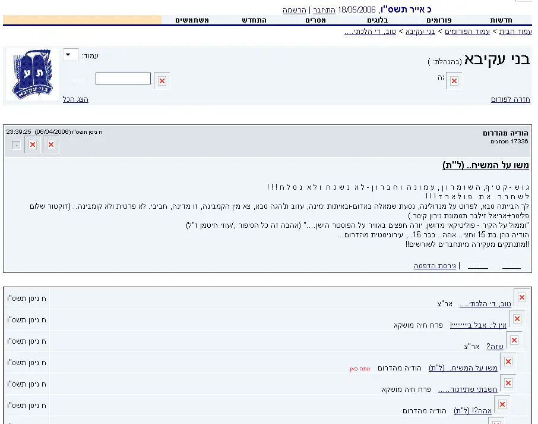The image size is (538, 424).
Task: Click broken icon beside 'חשבתי שתיזכור' reply
Action: tap(508, 383)
